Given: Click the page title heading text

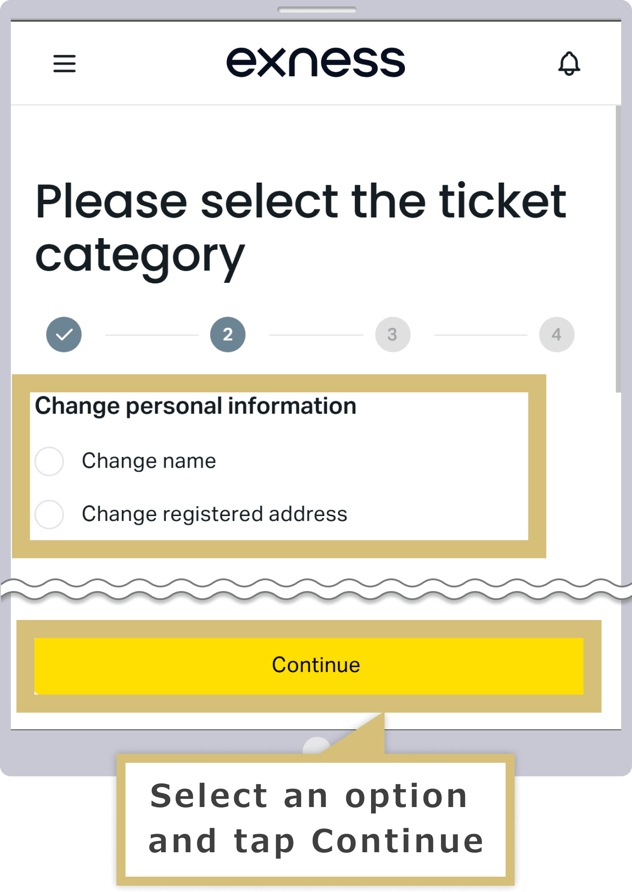Looking at the screenshot, I should tap(301, 230).
